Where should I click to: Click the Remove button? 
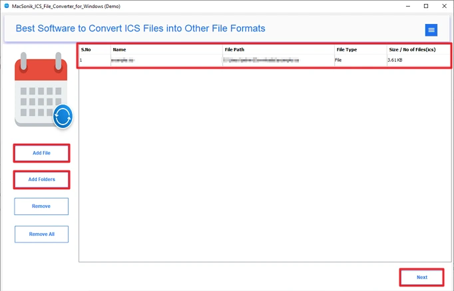(x=41, y=206)
